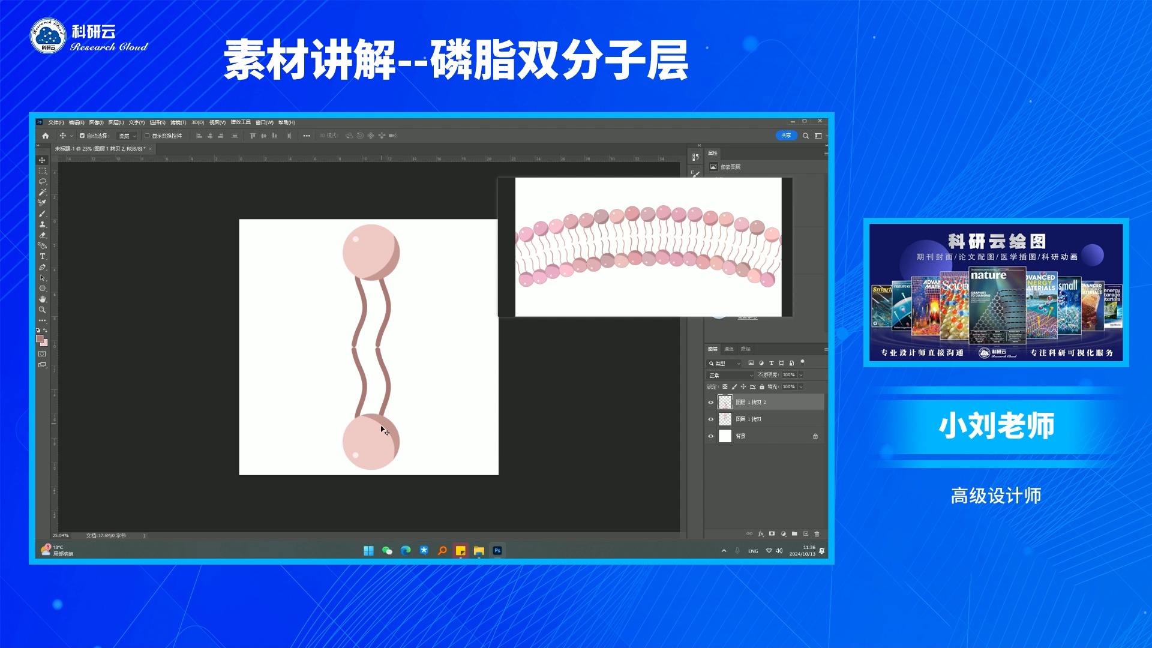The height and width of the screenshot is (648, 1152).
Task: Select the Zoom tool in toolbox
Action: pos(42,310)
